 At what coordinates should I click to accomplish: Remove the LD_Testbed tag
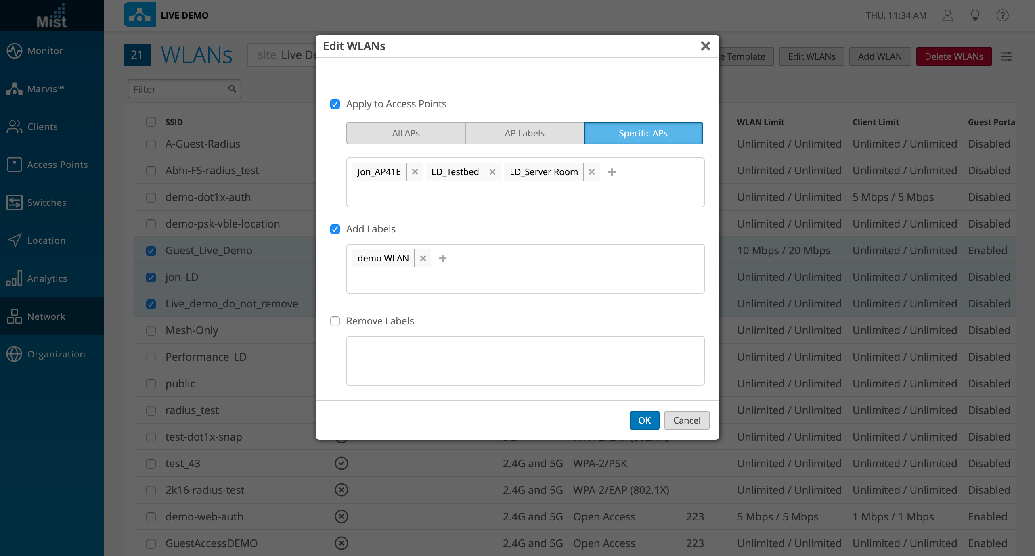pyautogui.click(x=492, y=172)
